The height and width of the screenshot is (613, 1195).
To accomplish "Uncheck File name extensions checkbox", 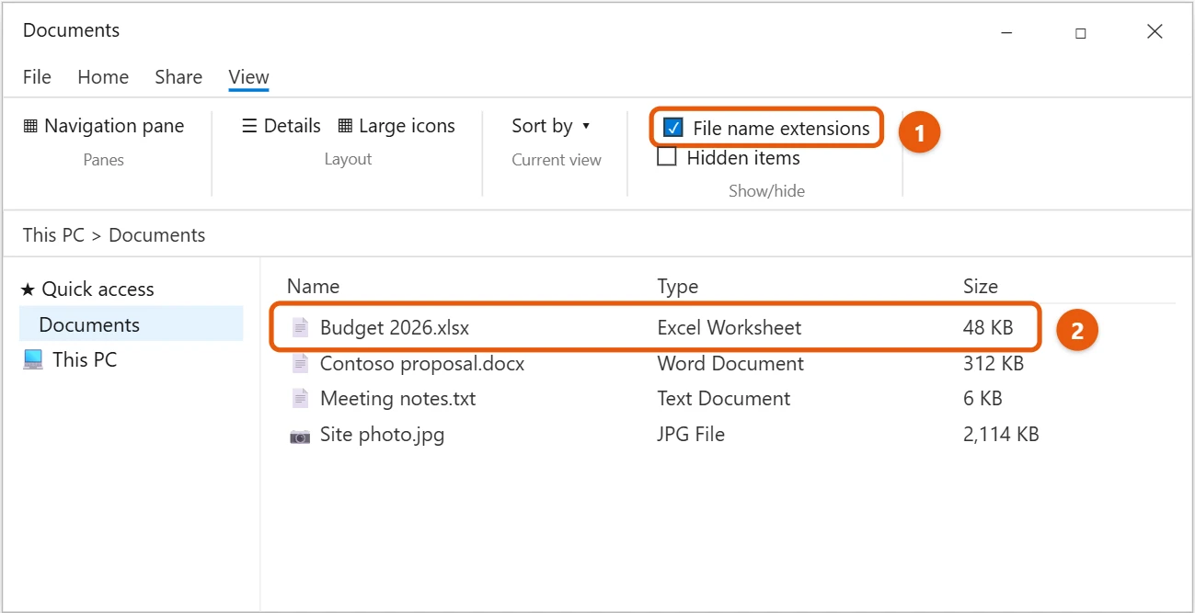I will (x=673, y=128).
